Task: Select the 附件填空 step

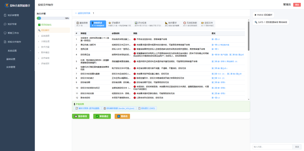Action: (53, 52)
